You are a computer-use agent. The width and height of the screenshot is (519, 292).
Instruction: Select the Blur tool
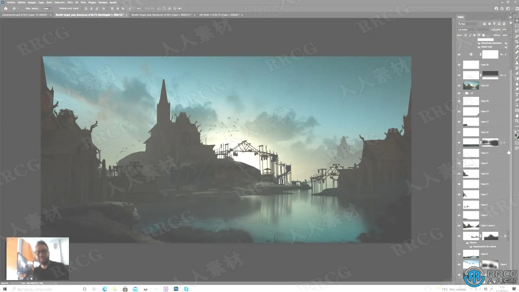tap(517, 84)
